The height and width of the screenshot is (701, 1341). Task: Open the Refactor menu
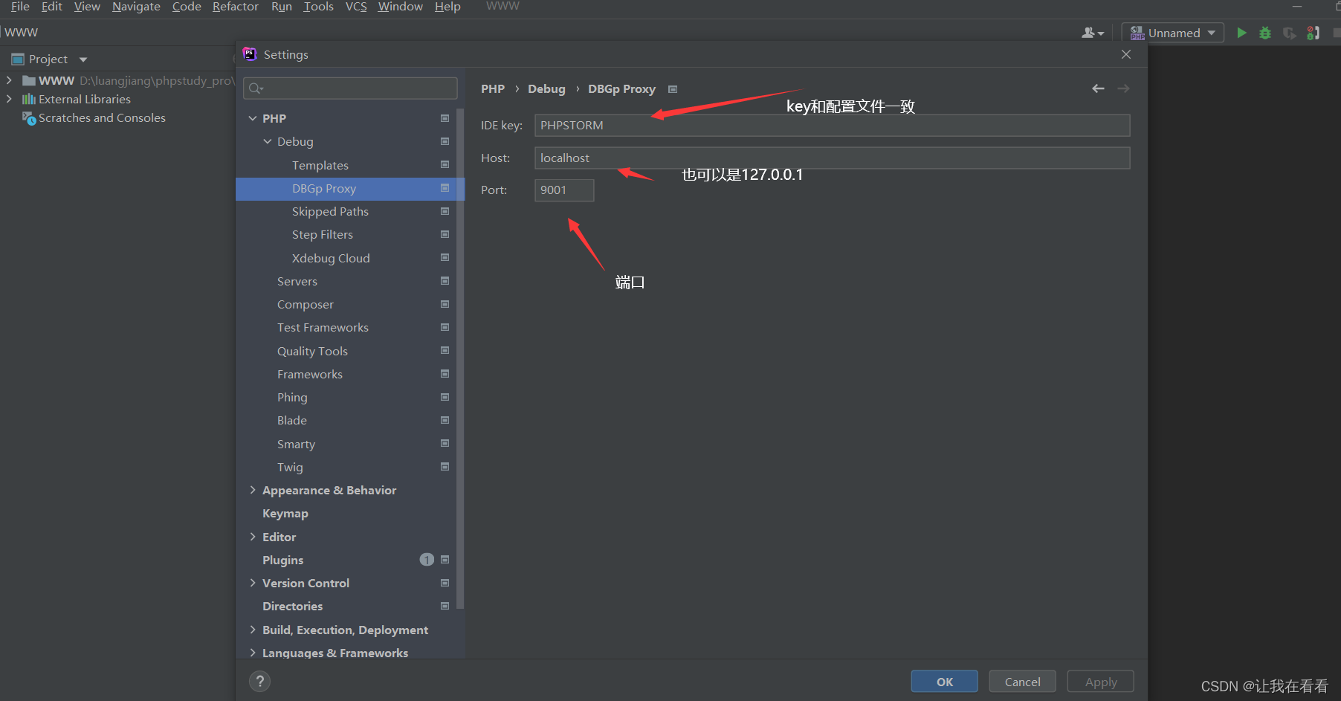pos(236,7)
